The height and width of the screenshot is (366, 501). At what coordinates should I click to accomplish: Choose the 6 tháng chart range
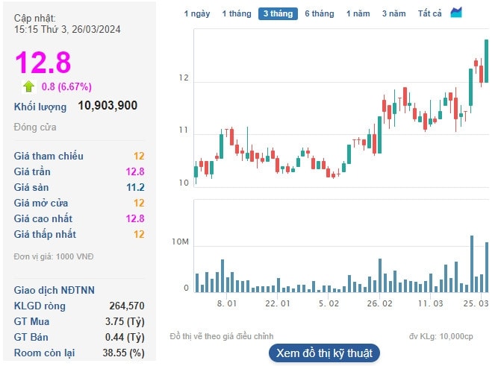pos(320,13)
